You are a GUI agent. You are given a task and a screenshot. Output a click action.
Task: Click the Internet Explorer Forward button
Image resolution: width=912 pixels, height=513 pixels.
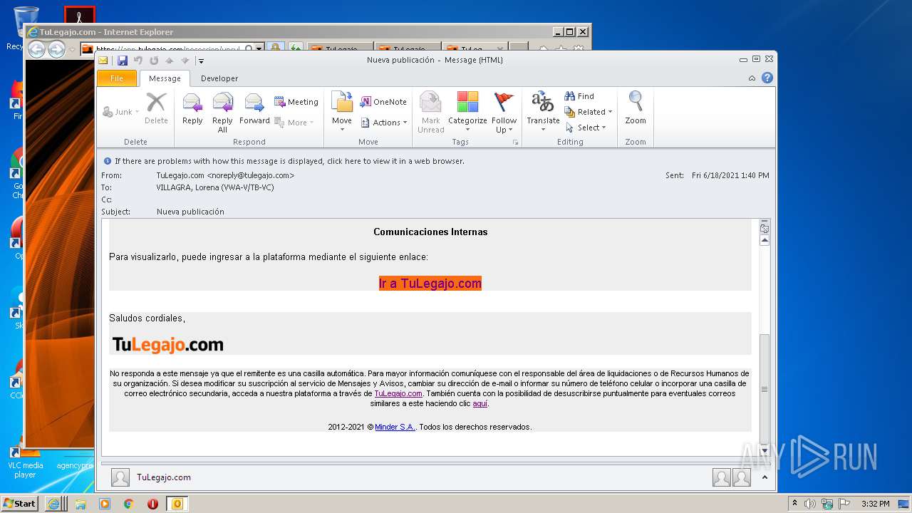pos(56,49)
